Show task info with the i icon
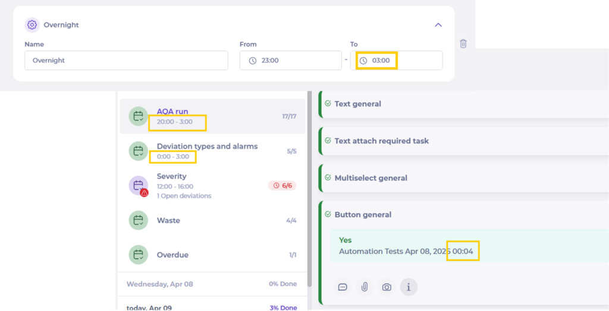Image resolution: width=609 pixels, height=311 pixels. tap(409, 287)
